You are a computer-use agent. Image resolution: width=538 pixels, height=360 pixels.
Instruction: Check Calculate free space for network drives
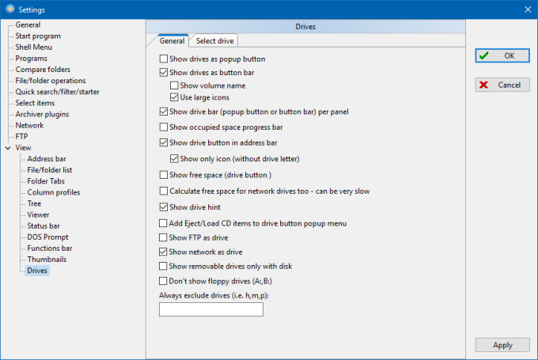[164, 191]
